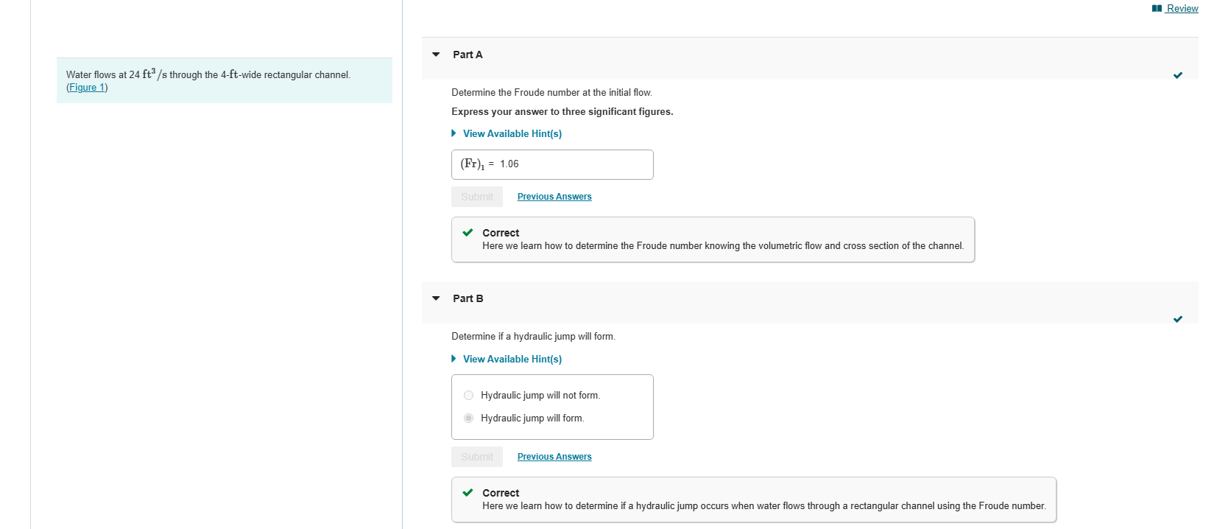Click the Froude number answer field
This screenshot has height=529, width=1217.
tap(552, 164)
